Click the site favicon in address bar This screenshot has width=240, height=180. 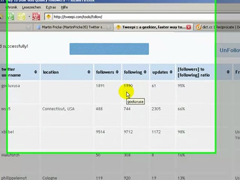click(x=48, y=17)
